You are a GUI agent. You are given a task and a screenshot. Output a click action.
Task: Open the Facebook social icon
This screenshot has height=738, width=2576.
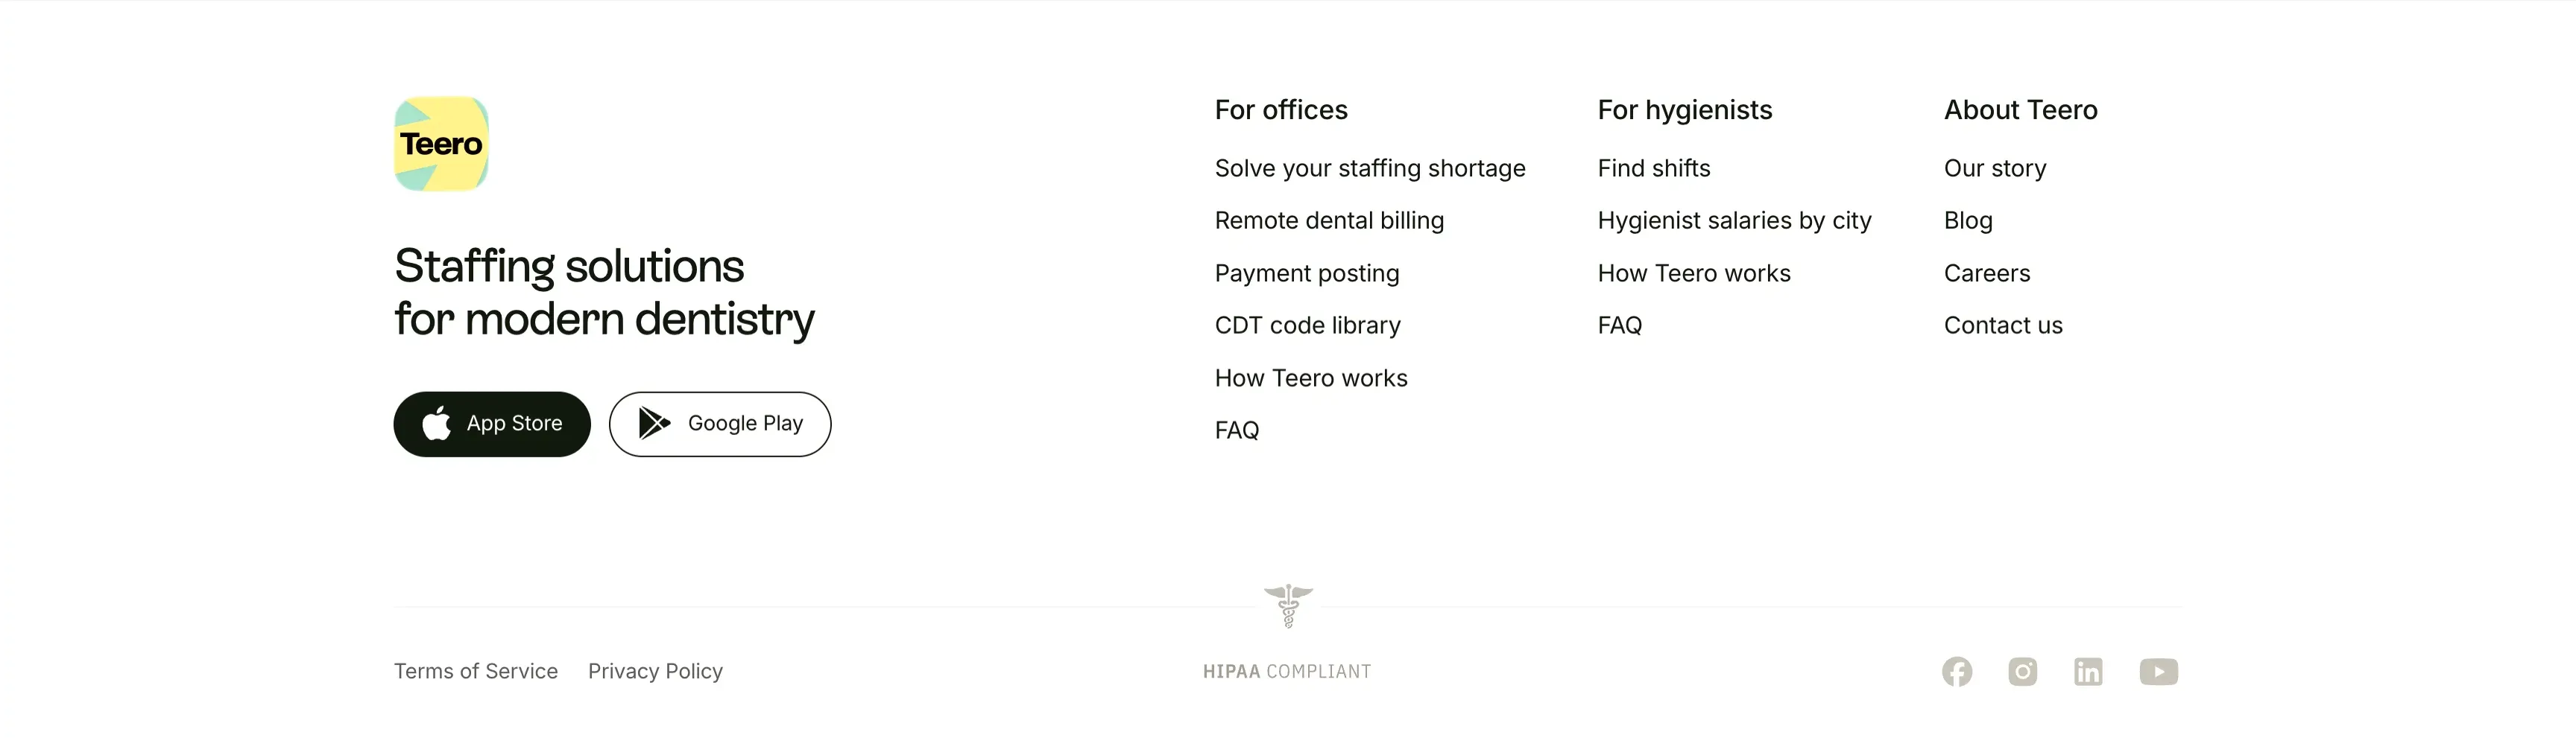point(1957,672)
